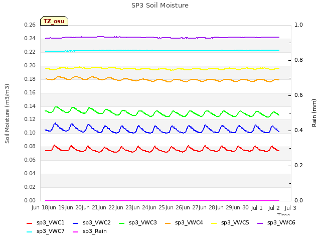The width and height of the screenshot is (321, 241).
Task: Click the red sp3_VWC1 legend swatch
Action: (x=30, y=223)
